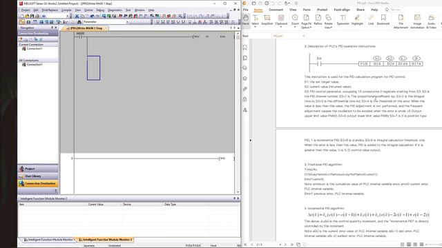The image size is (442, 248).
Task: Click the New project icon in GX Works2
Action: tap(21, 16)
